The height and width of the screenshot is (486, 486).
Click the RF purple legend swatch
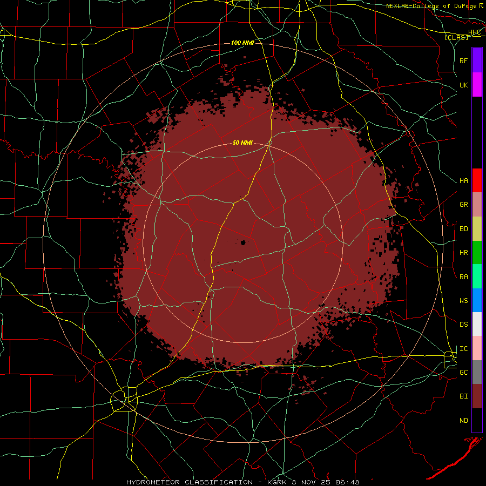click(x=477, y=60)
